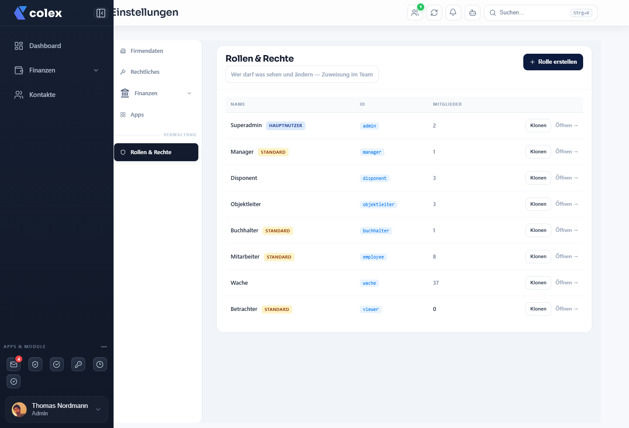Open the team users icon in the header
The height and width of the screenshot is (428, 629).
point(415,13)
